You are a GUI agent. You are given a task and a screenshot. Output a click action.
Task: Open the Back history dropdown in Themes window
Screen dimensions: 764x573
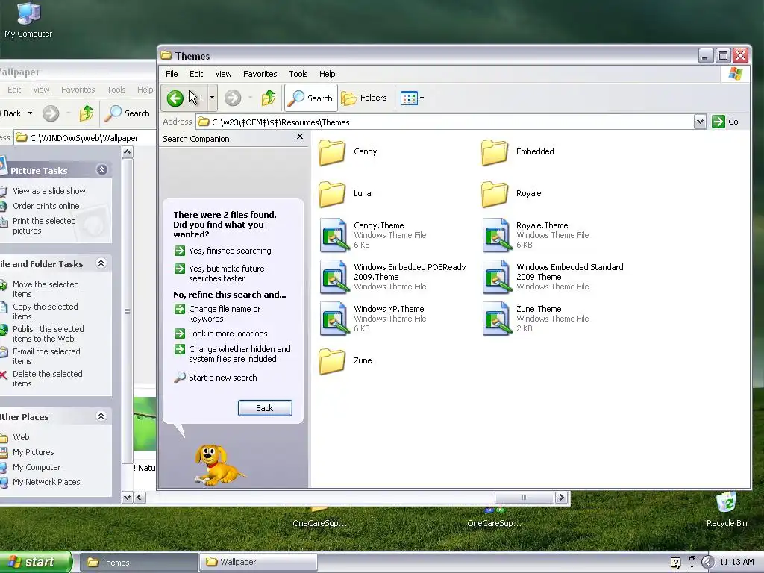(212, 98)
